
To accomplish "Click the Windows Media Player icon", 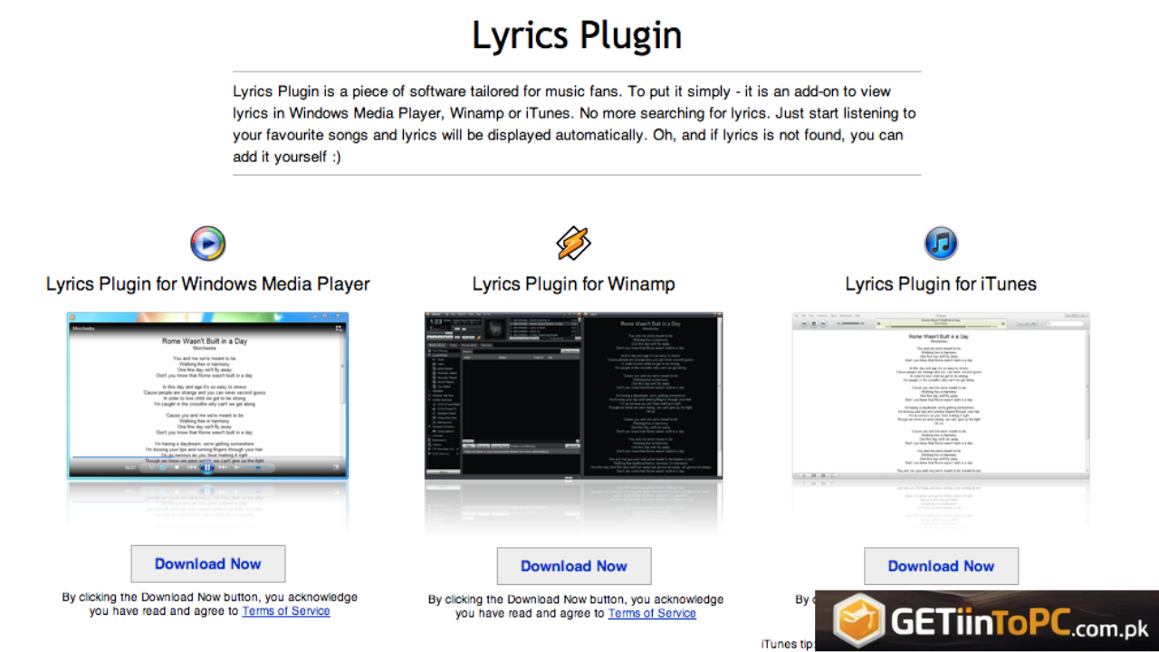I will point(207,244).
